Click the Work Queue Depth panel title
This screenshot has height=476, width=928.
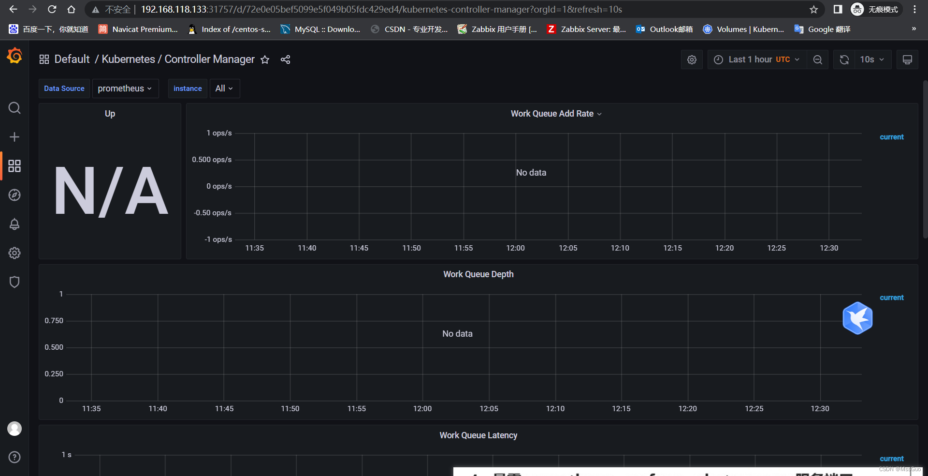tap(478, 274)
